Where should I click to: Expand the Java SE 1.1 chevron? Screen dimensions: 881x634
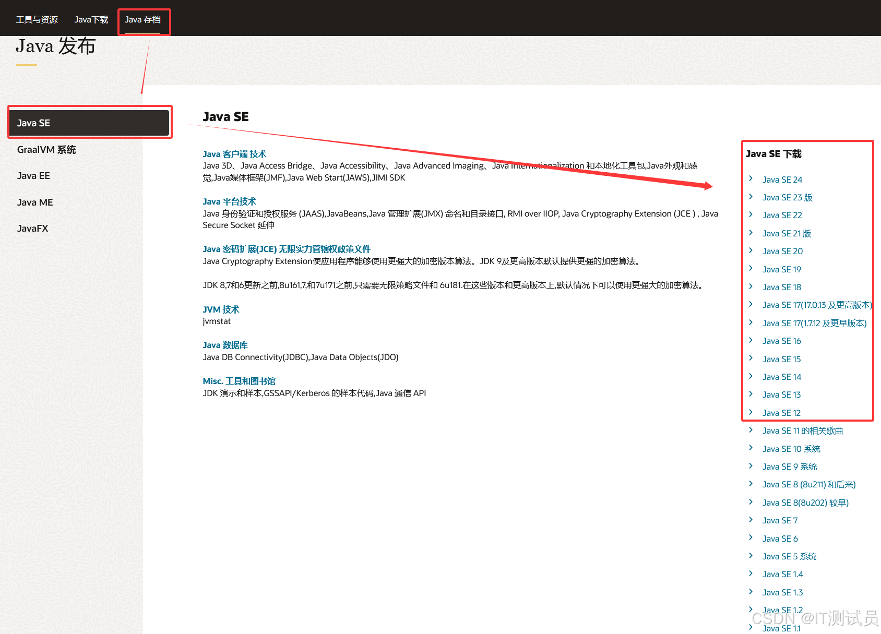751,628
